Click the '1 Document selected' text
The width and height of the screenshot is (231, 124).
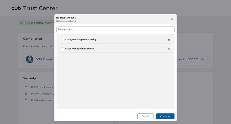click(x=66, y=21)
